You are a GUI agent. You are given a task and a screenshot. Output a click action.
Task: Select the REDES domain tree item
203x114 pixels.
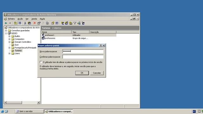pyautogui.click(x=14, y=33)
